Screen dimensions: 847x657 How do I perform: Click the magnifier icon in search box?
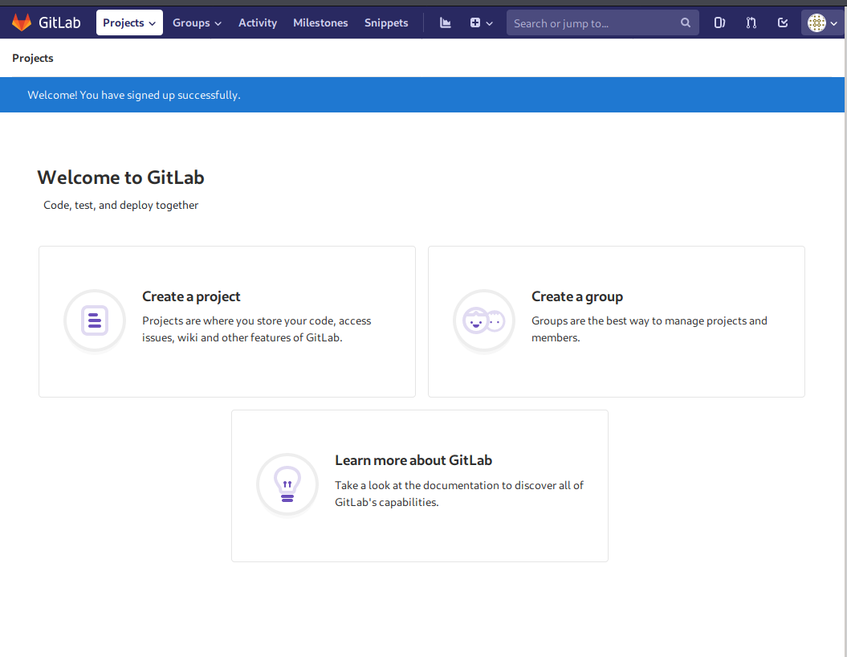point(686,22)
